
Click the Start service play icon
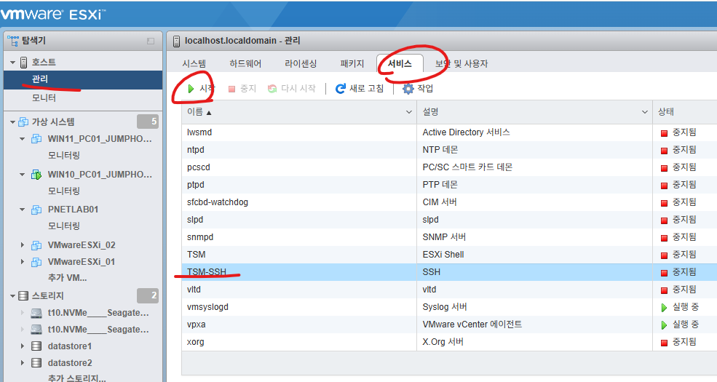point(191,89)
